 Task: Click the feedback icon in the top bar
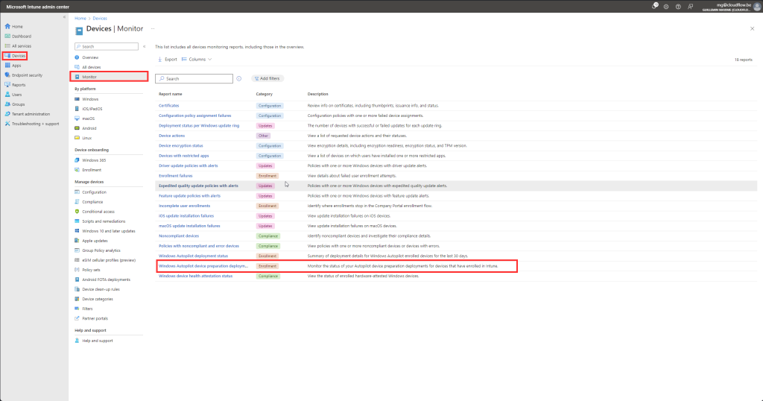click(691, 7)
